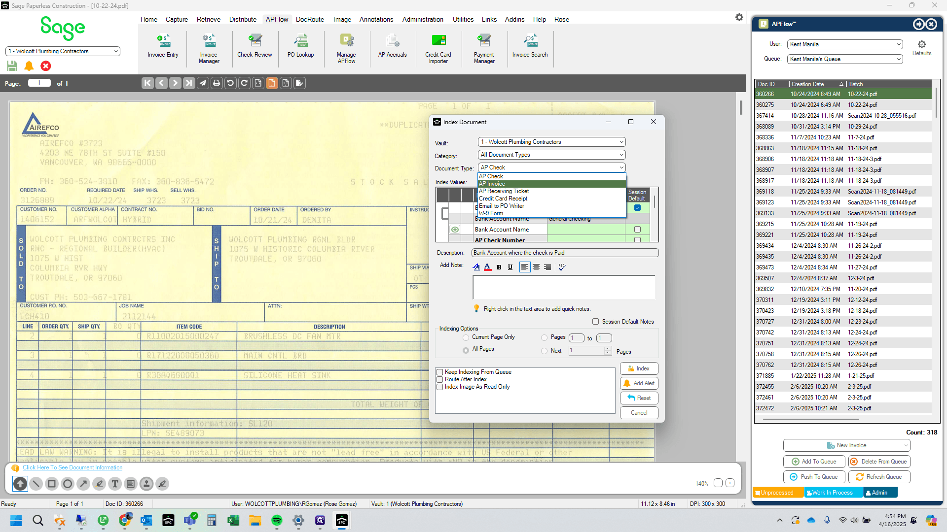Launch the Credit Card Importer

[x=438, y=49]
